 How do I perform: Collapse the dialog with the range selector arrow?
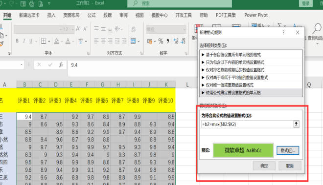[x=296, y=124]
